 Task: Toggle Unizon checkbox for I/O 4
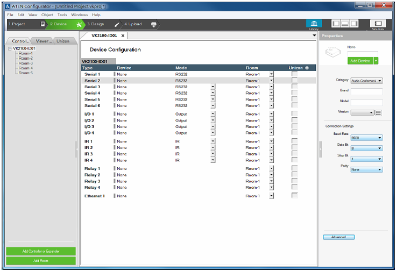(294, 132)
